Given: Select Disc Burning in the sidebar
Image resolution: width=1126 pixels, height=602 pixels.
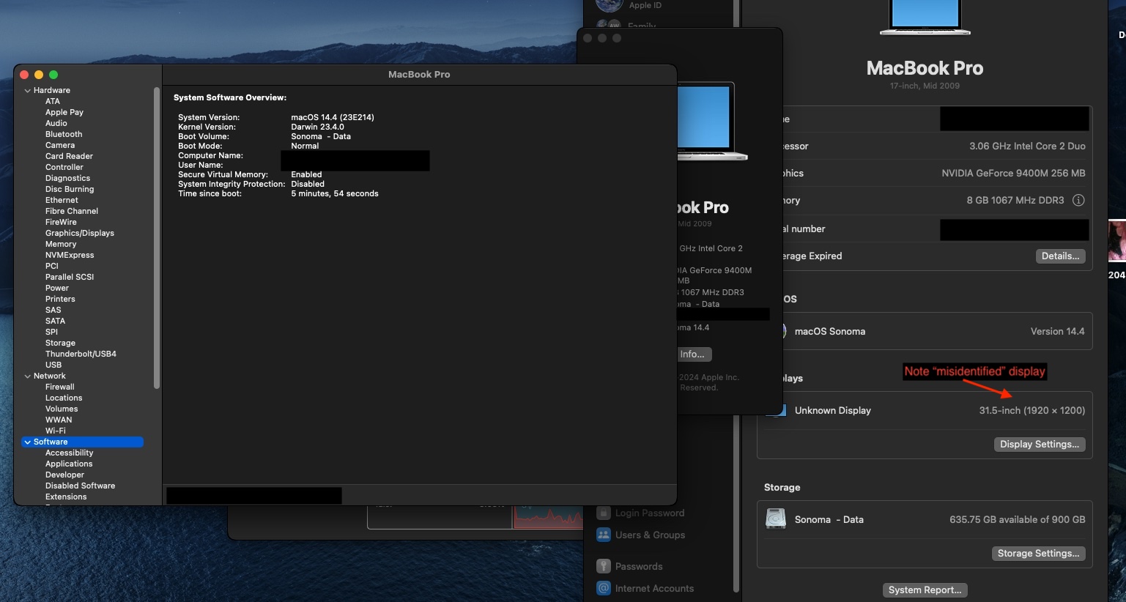Looking at the screenshot, I should point(70,190).
